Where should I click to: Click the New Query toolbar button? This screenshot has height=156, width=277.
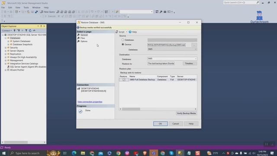tap(48, 12)
